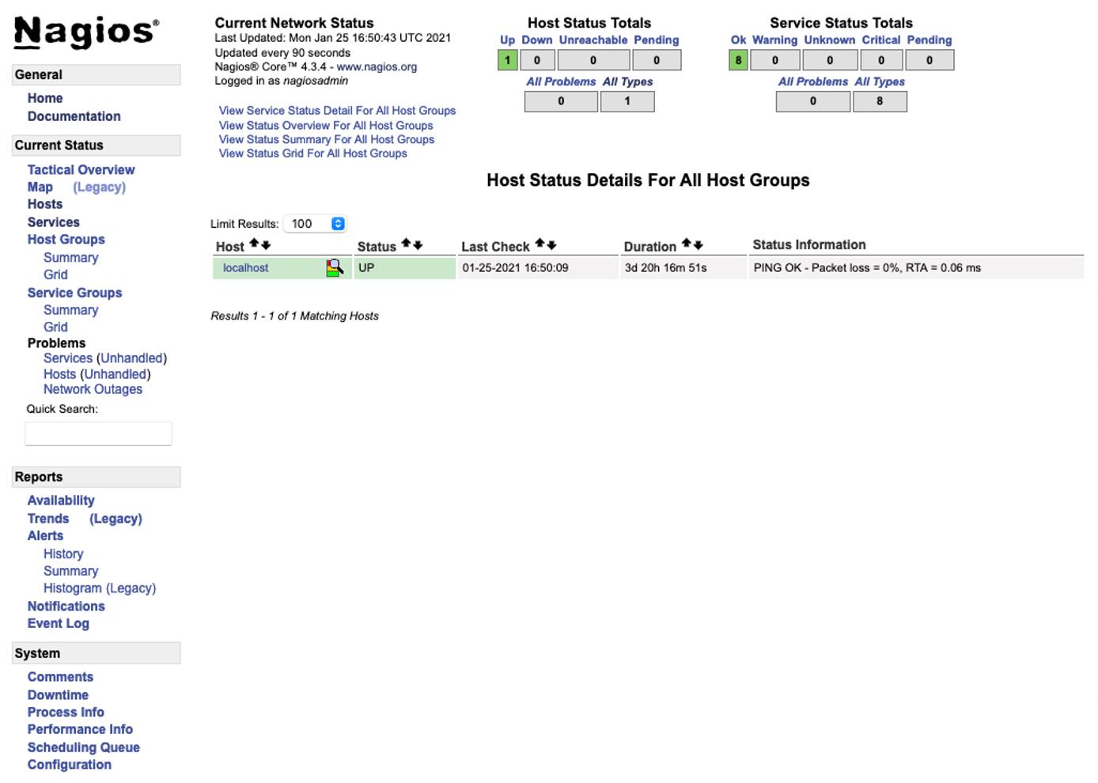View the Event Log
The height and width of the screenshot is (783, 1098).
click(x=58, y=622)
